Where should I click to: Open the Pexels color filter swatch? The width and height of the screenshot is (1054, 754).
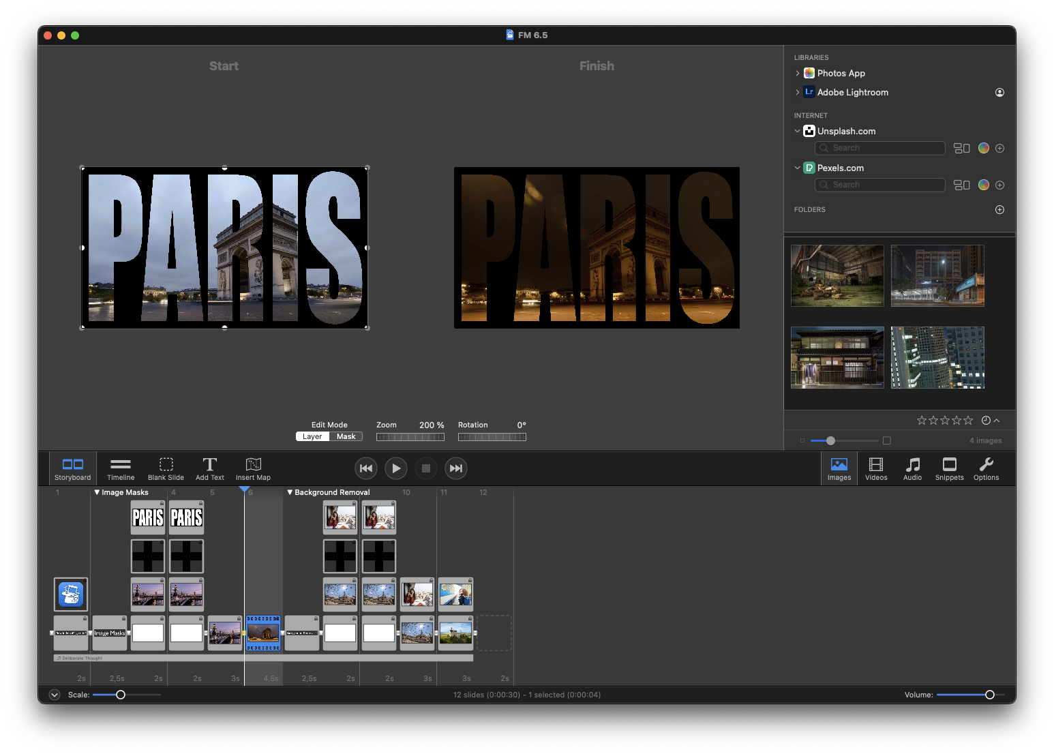click(983, 185)
